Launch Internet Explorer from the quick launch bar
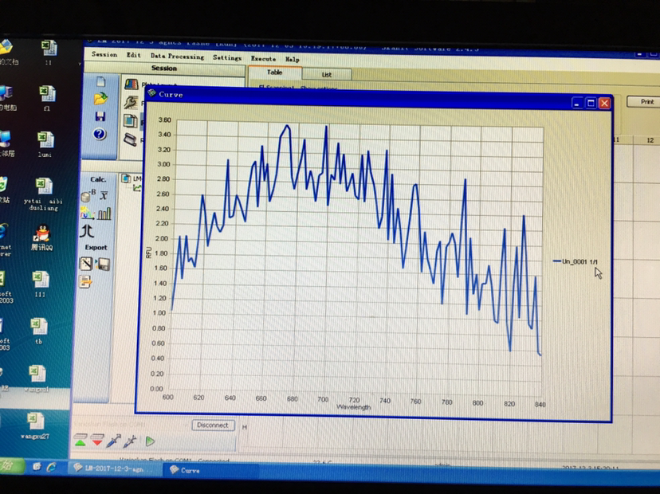Screen dimensions: 660x494 51,467
